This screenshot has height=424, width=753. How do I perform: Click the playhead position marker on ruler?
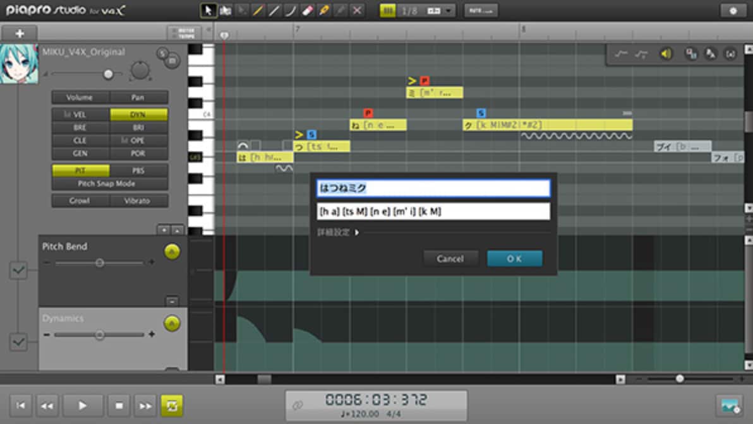[x=224, y=35]
